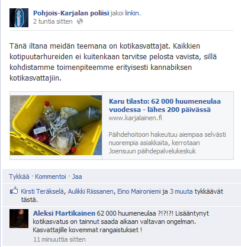The image size is (241, 247).
Task: Open Pohjois-Karjalan poliisi page name link
Action: [x=71, y=13]
